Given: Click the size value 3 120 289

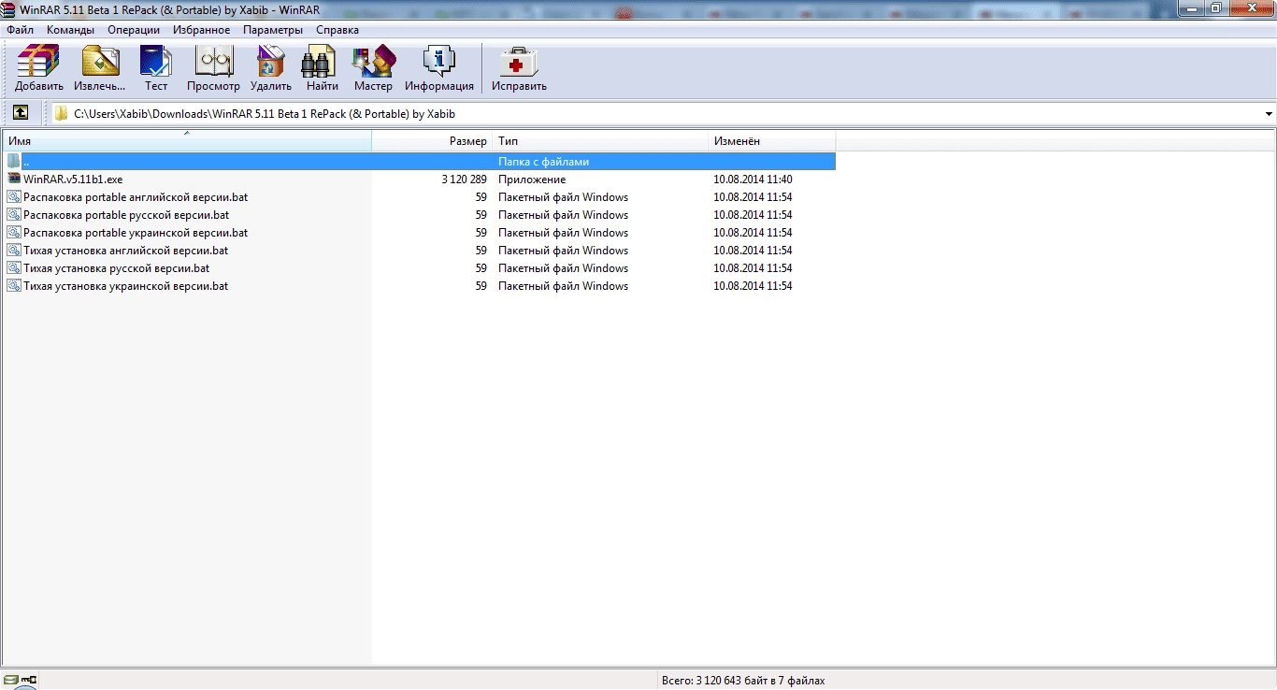Looking at the screenshot, I should click(x=464, y=180).
